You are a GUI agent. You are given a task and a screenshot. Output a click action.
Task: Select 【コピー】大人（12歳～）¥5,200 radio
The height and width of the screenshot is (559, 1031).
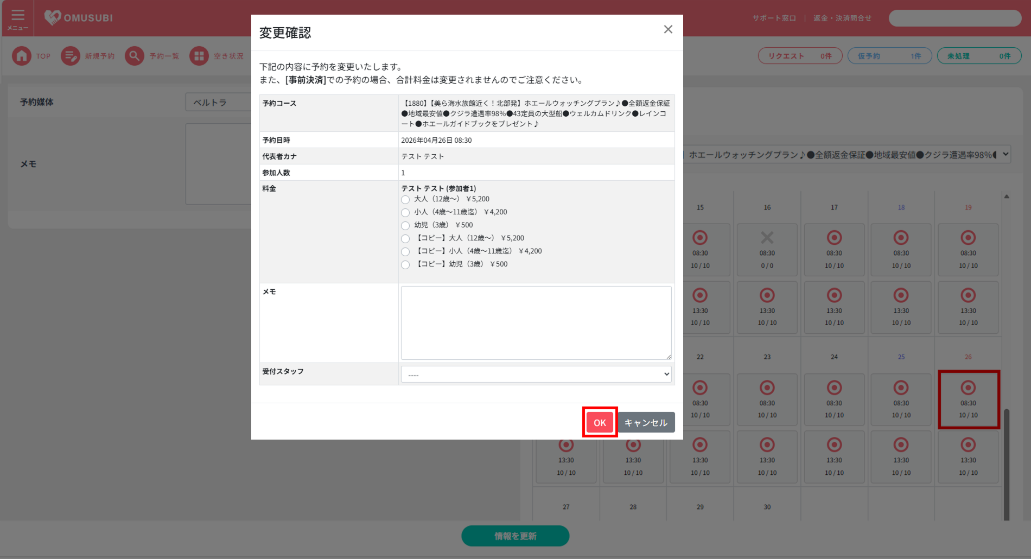(x=405, y=238)
